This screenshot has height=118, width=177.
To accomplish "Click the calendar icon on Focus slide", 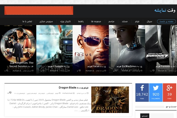I will pyautogui.click(x=105, y=71).
